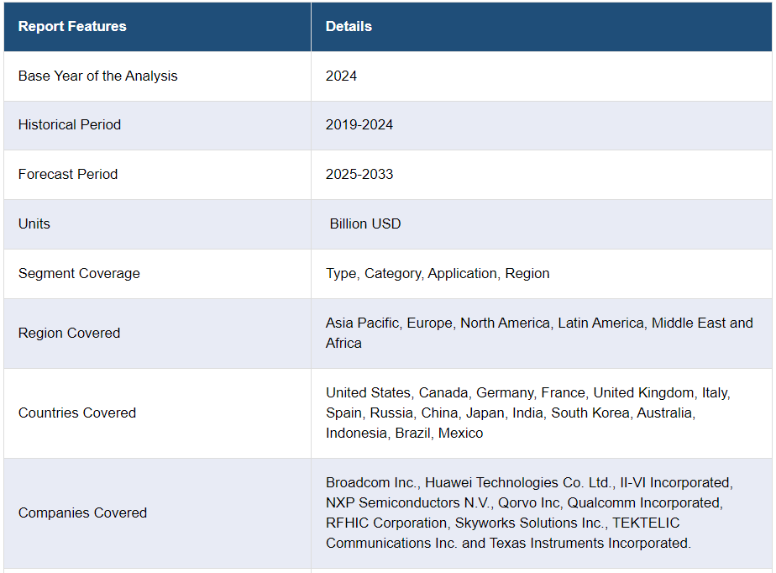Click Mexico in the countries list
This screenshot has height=573, width=776.
click(x=461, y=433)
